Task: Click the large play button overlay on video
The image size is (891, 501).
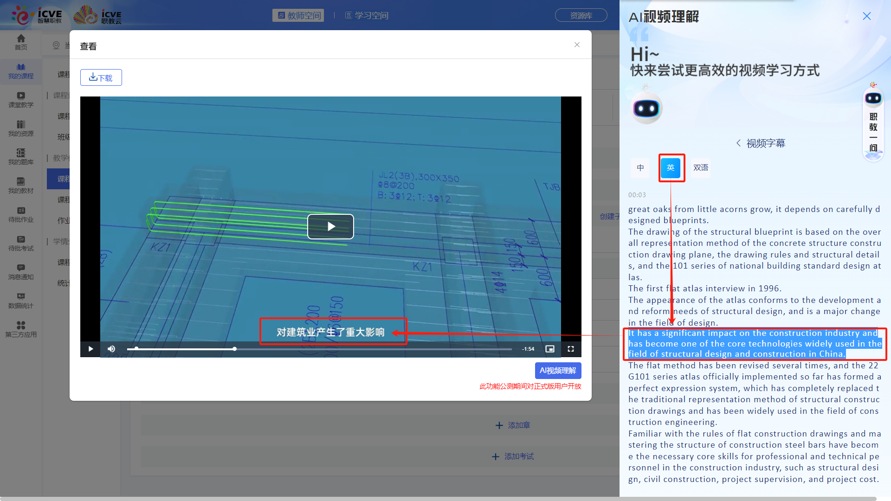Action: pos(330,226)
